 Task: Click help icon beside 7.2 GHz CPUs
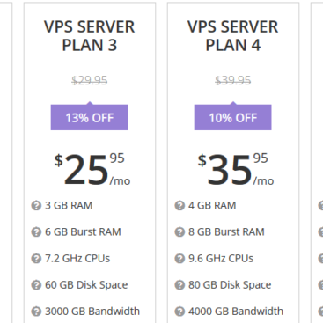click(x=36, y=259)
